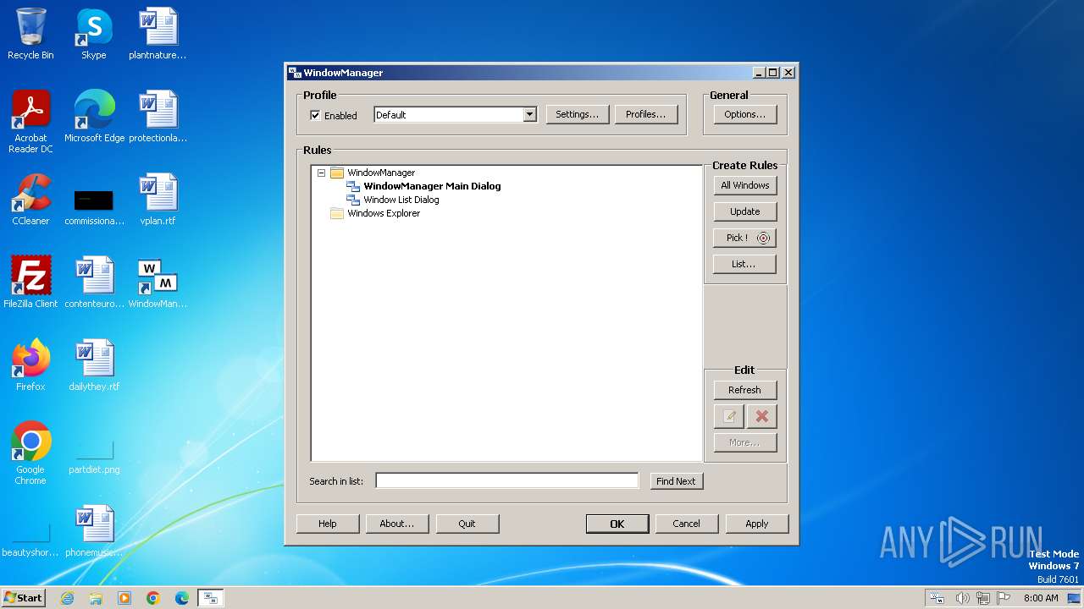Image resolution: width=1084 pixels, height=609 pixels.
Task: Open profile Settings dialog
Action: pyautogui.click(x=577, y=114)
